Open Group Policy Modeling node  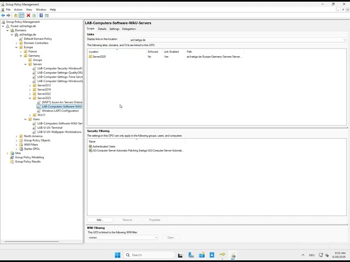click(29, 157)
